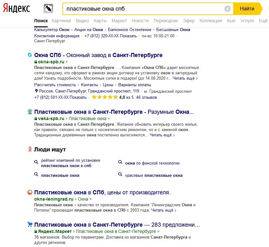Select the Поиск tab
Image resolution: width=269 pixels, height=247 pixels.
[x=41, y=21]
